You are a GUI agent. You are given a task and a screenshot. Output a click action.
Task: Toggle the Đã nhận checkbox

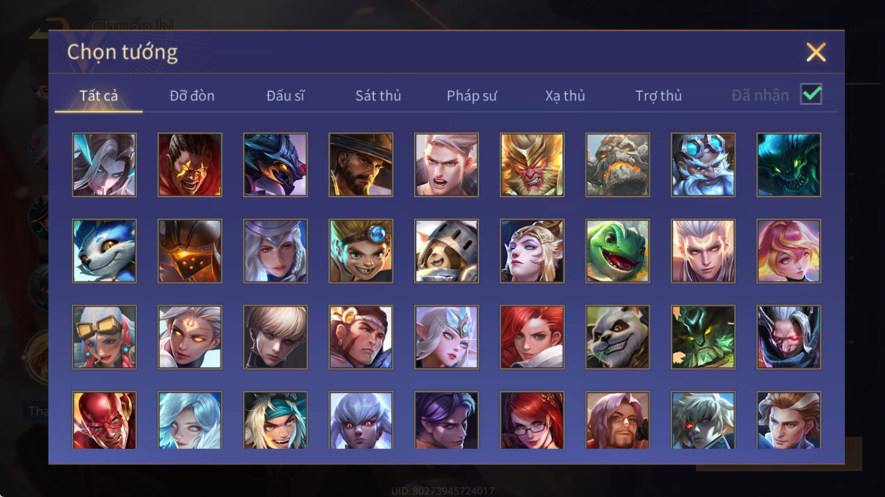tap(811, 94)
